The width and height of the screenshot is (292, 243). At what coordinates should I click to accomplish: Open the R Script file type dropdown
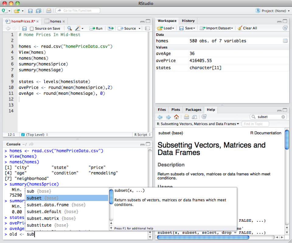click(142, 135)
